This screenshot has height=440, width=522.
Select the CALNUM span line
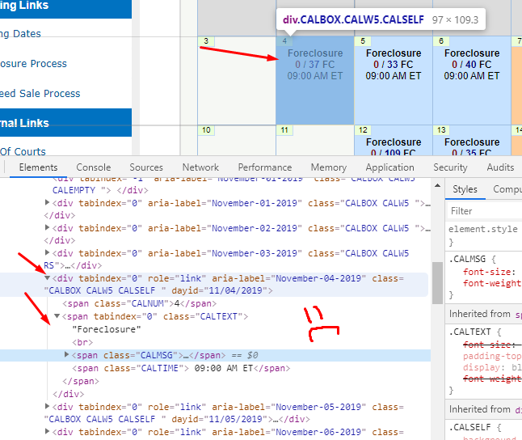click(x=140, y=303)
